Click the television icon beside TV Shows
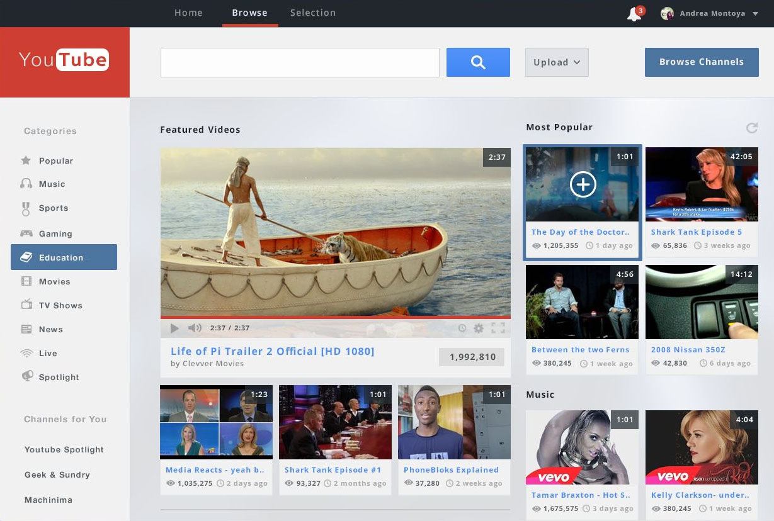Image resolution: width=774 pixels, height=521 pixels. (x=26, y=305)
